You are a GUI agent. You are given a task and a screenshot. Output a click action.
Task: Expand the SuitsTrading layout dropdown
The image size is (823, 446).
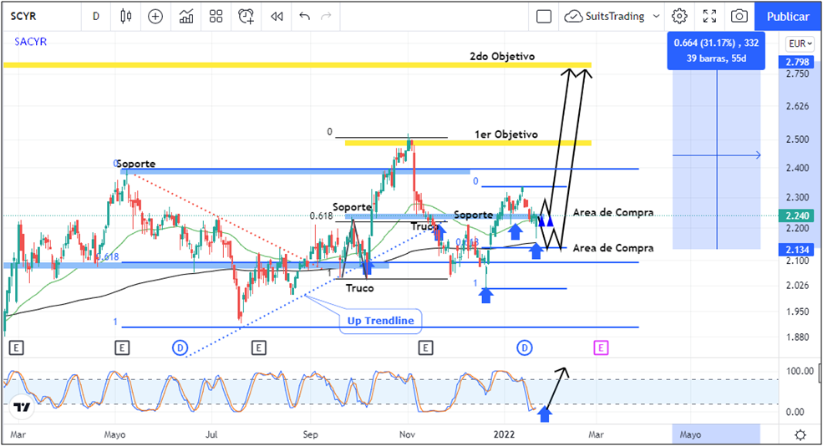[656, 16]
